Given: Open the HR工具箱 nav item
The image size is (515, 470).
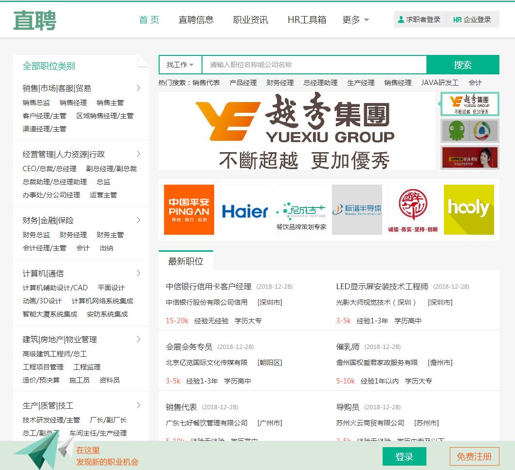Looking at the screenshot, I should (307, 20).
